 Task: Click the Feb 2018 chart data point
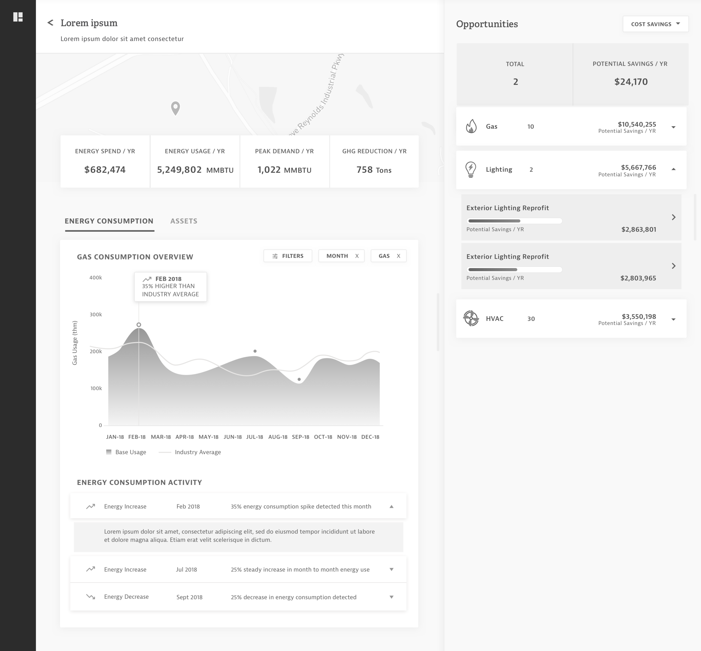[139, 325]
